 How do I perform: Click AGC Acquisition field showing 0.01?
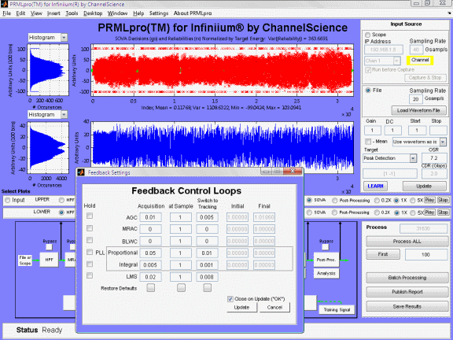150,217
